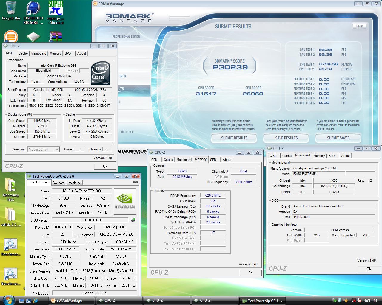
Task: Click the GPU TEST 1 result 92.28
Action: click(x=325, y=50)
